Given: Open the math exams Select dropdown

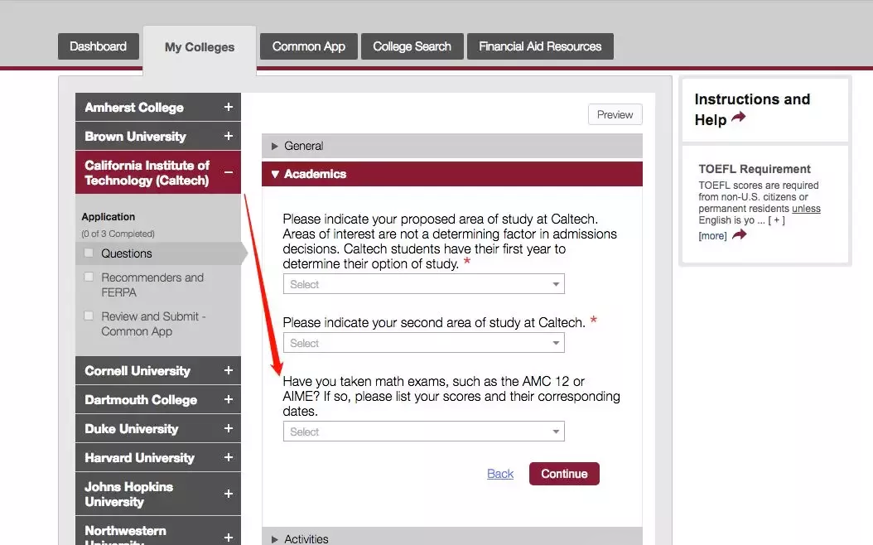Looking at the screenshot, I should coord(423,432).
